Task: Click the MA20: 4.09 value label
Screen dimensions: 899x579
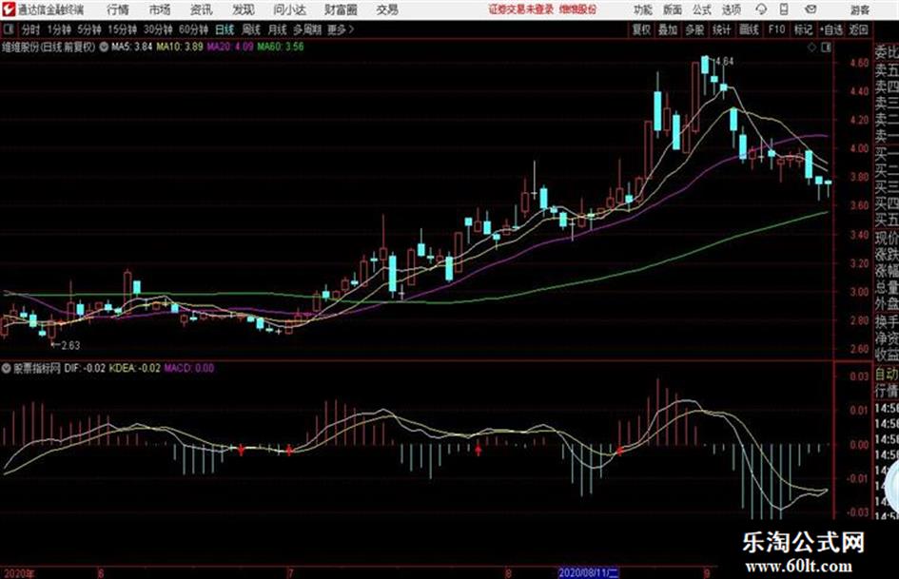Action: coord(230,47)
